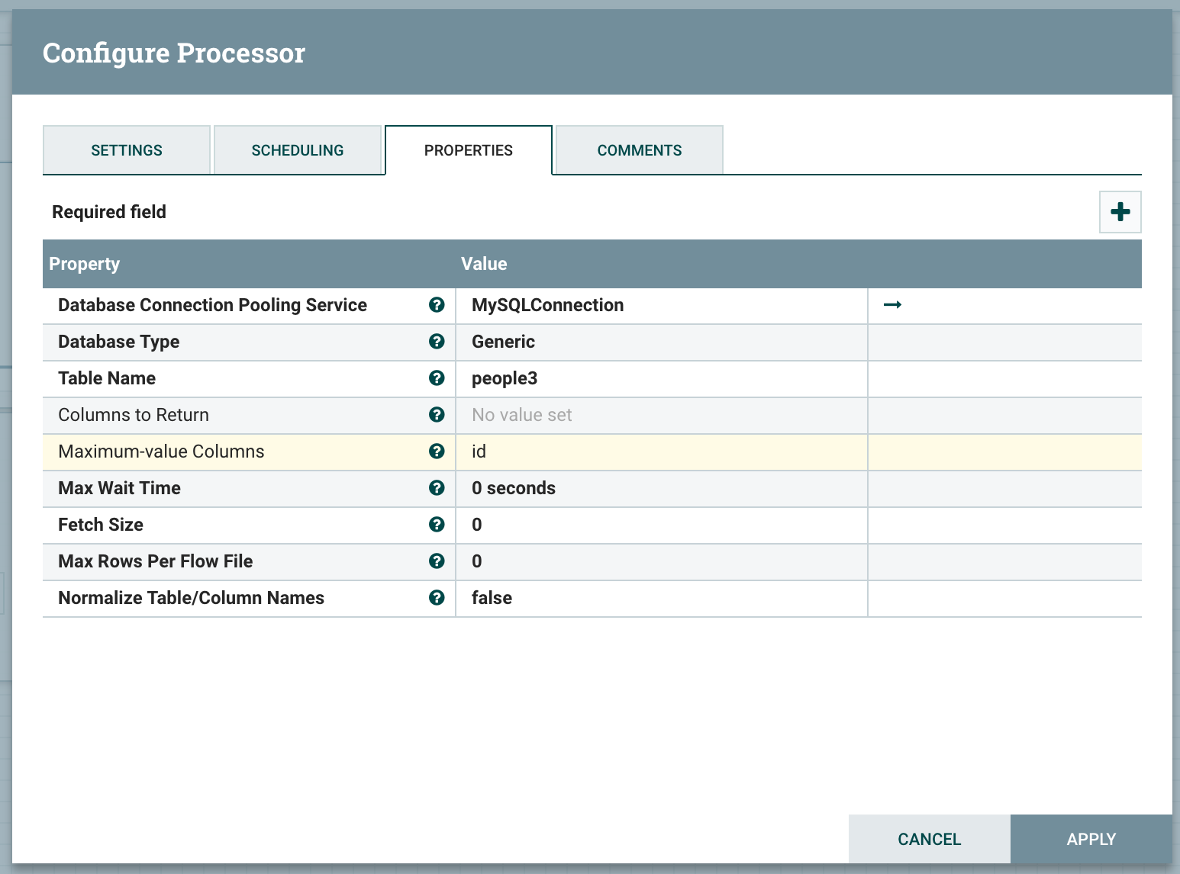The height and width of the screenshot is (874, 1180).
Task: Open the Database Type value selector
Action: [661, 342]
